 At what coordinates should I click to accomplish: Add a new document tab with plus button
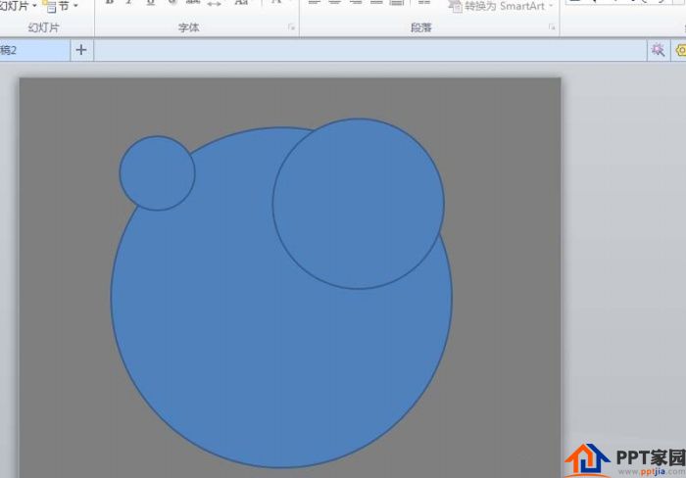coord(81,50)
